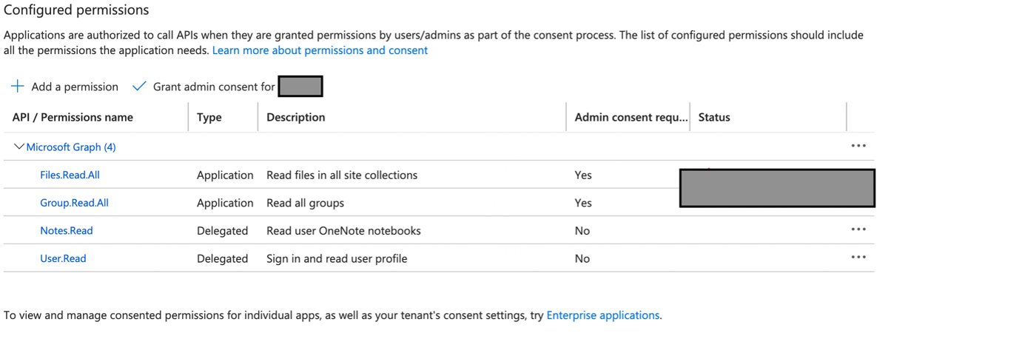Click the Type column header

(209, 117)
